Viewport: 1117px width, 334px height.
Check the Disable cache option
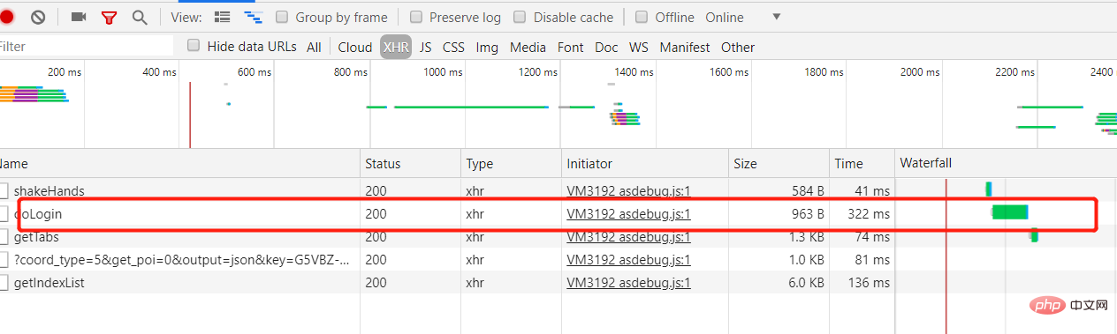click(x=520, y=17)
